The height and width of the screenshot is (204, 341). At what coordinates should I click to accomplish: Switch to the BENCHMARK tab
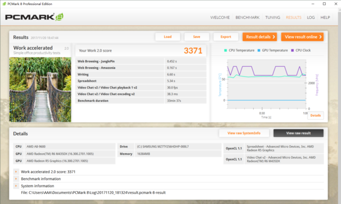pyautogui.click(x=247, y=18)
